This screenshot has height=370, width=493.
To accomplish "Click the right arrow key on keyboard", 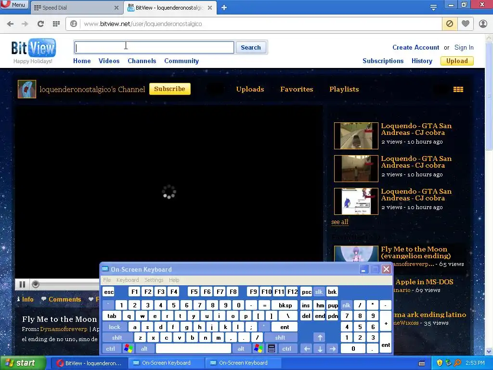I will [332, 349].
